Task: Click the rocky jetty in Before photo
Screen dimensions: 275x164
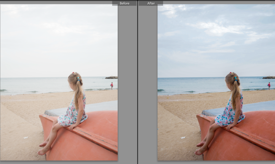Action: 111,78
